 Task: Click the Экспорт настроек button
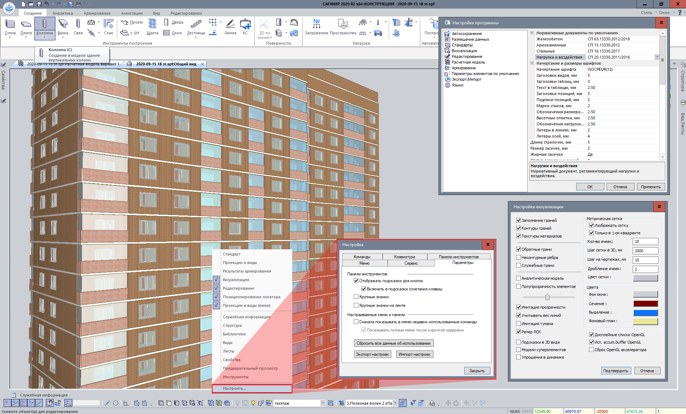click(x=372, y=354)
